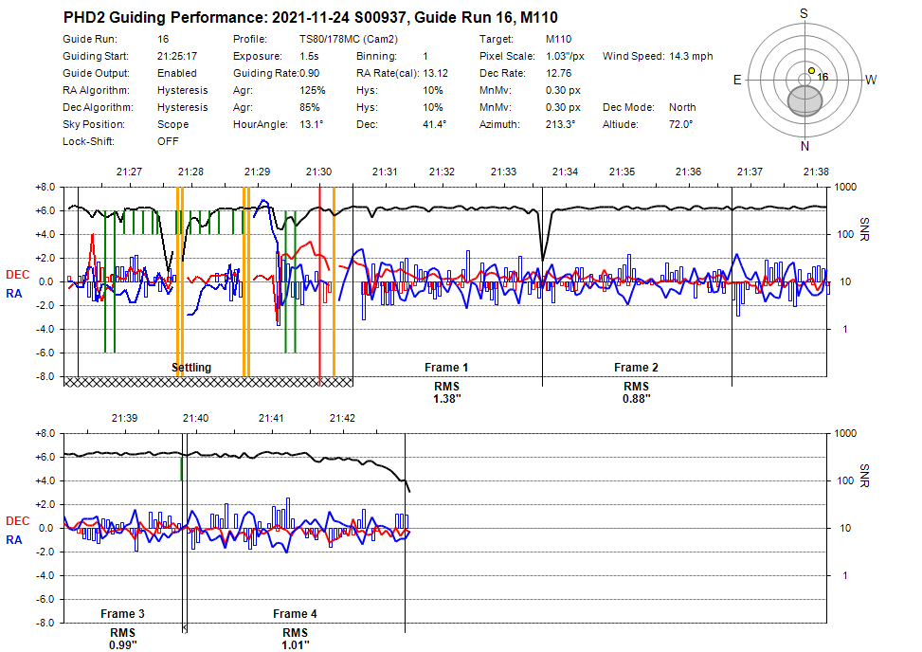Click the 'Frame 4' label
This screenshot has height=652, width=922.
[295, 614]
